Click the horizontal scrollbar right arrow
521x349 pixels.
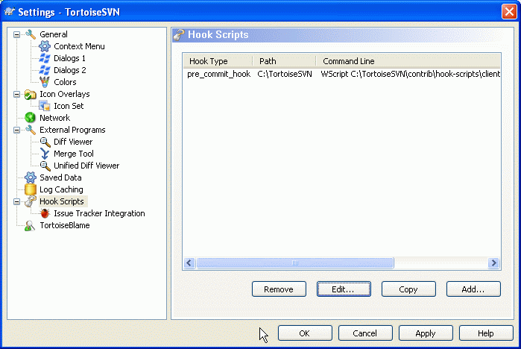tap(493, 263)
